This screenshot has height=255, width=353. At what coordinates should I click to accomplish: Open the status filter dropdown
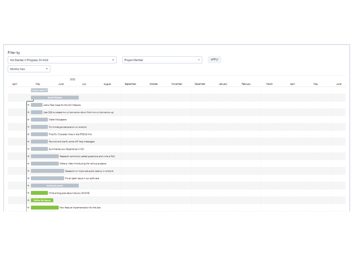tap(62, 60)
